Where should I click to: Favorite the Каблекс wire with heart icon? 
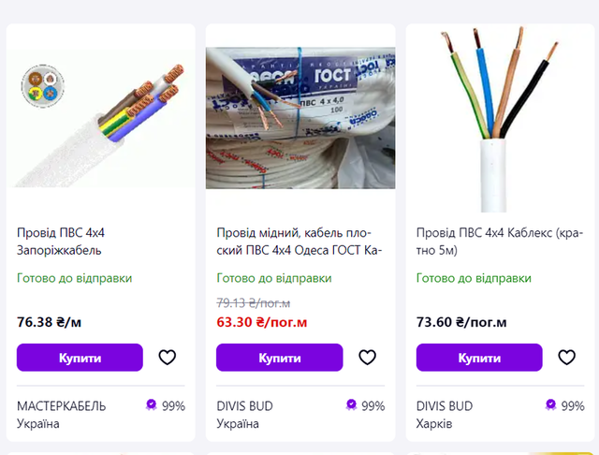coord(566,357)
